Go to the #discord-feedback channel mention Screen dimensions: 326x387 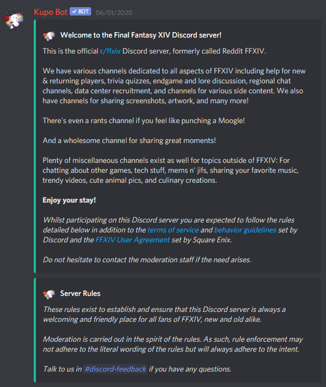pos(115,369)
